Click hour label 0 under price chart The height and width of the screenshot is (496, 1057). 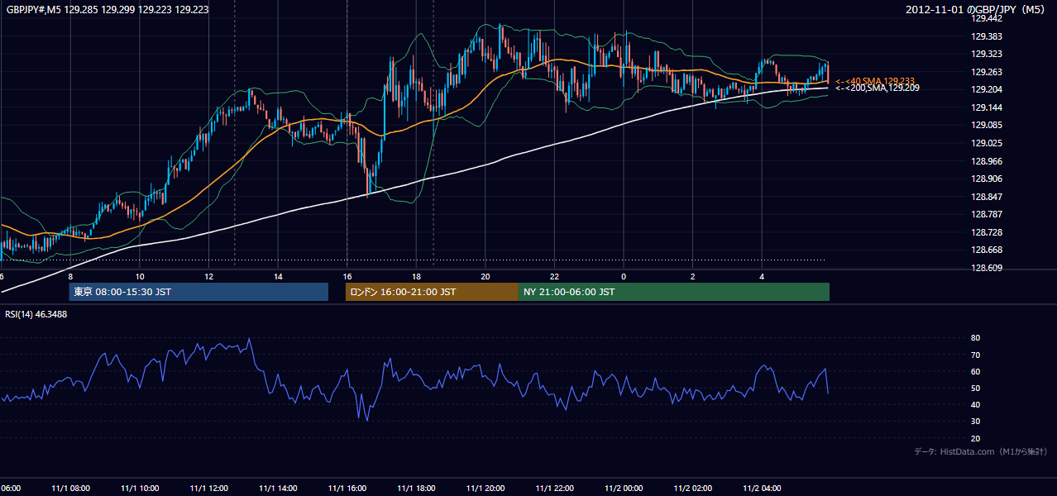623,276
